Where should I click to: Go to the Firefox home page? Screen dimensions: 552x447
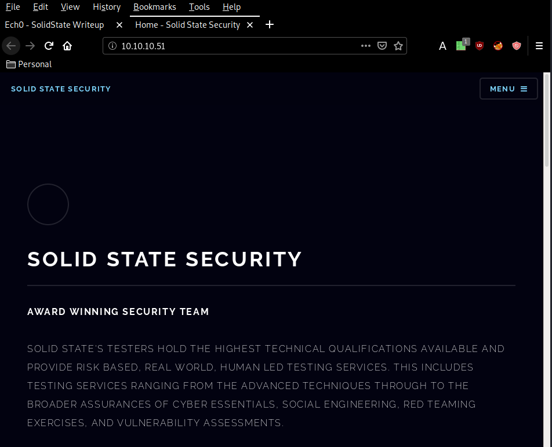(x=67, y=46)
